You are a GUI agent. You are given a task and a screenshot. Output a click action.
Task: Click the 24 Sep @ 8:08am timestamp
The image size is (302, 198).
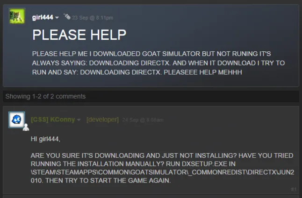pos(143,120)
